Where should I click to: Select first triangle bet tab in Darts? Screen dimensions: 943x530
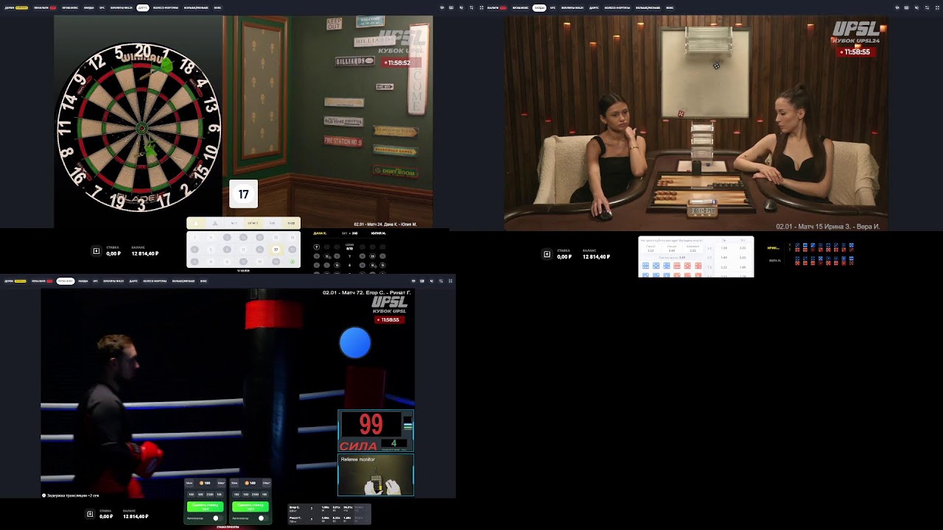click(x=196, y=223)
